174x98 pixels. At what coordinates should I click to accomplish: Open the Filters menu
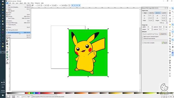point(32,3)
